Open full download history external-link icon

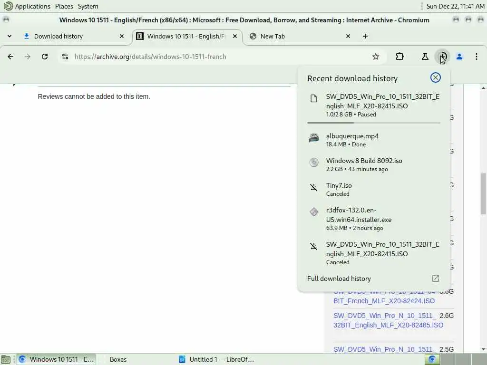point(436,279)
